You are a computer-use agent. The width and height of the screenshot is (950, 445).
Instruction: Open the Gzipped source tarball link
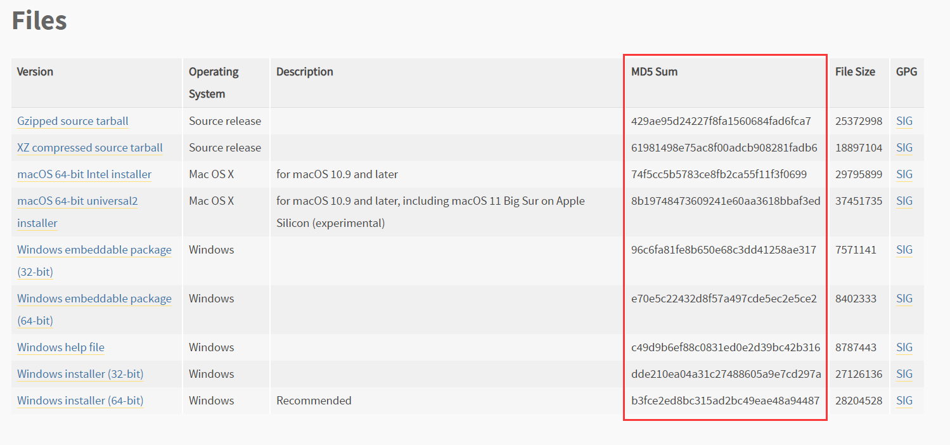(x=73, y=121)
